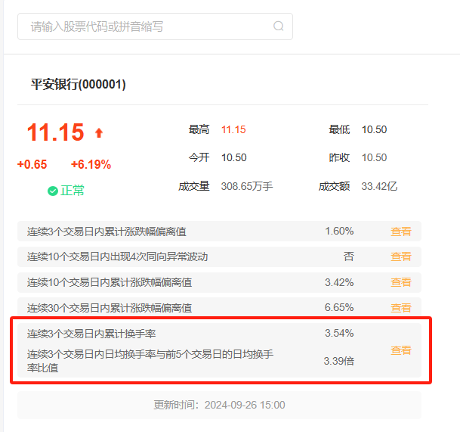Open 查看 for 连续30个交易日内累计涨跌幅偏离值
Viewport: 460px width, 432px height.
click(401, 308)
